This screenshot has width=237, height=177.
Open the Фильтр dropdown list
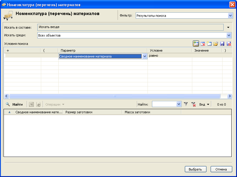pyautogui.click(x=230, y=16)
